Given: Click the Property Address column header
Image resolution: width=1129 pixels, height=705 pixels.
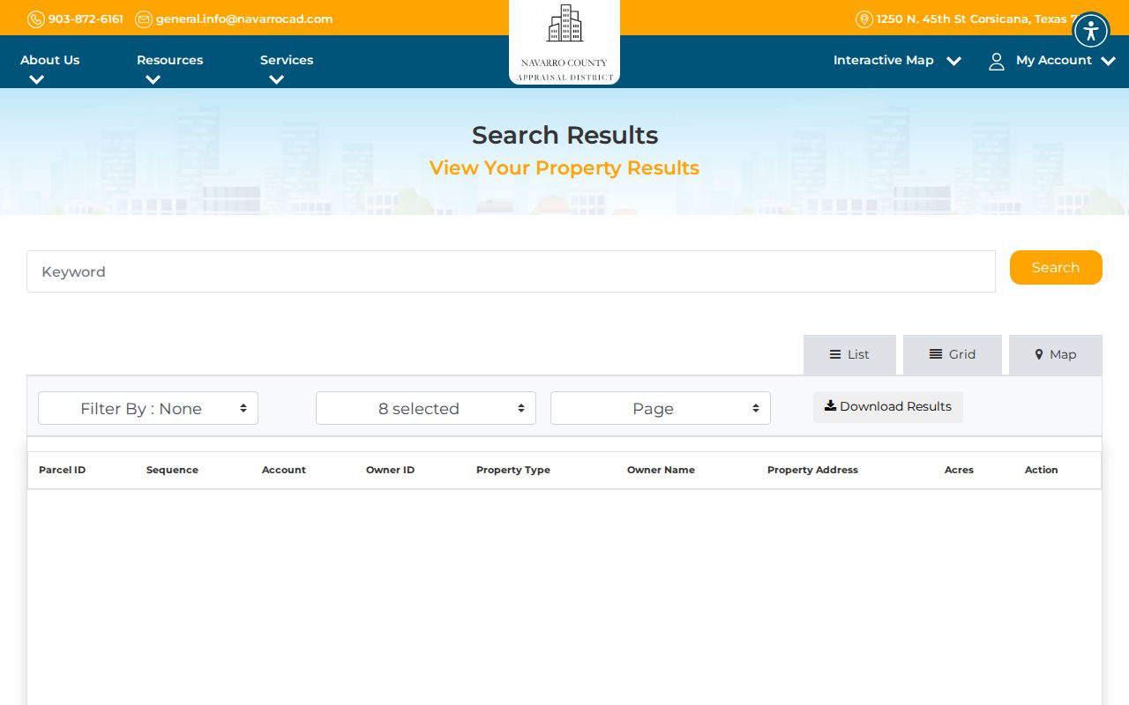Looking at the screenshot, I should coord(812,470).
